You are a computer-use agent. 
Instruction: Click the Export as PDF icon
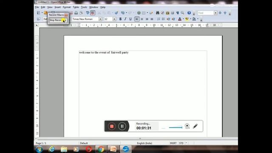(x=71, y=13)
